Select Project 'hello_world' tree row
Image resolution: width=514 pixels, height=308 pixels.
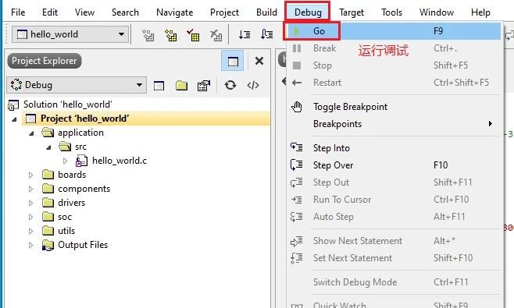coord(146,119)
